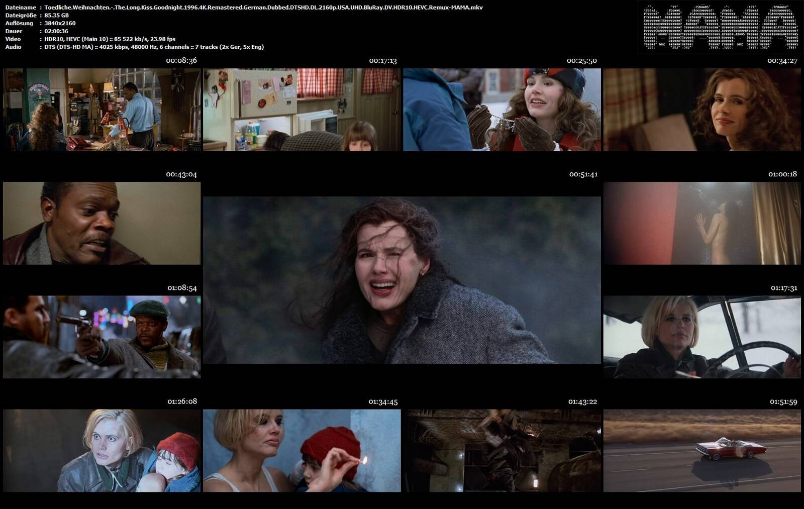
Task: Click the 01:51:59 timestamp label
Action: coord(783,401)
